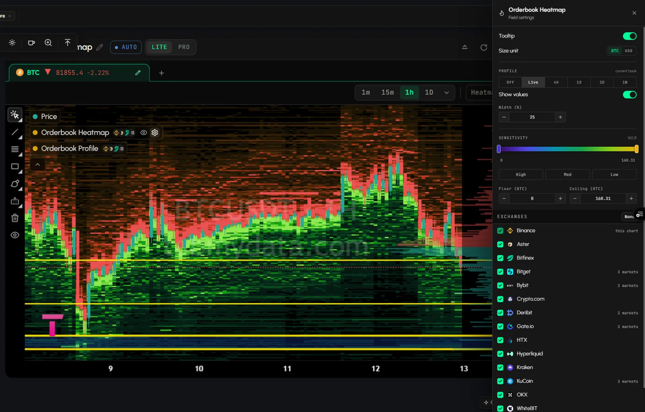The width and height of the screenshot is (645, 412).
Task: Uncheck the Kraken exchange checkbox
Action: click(500, 368)
